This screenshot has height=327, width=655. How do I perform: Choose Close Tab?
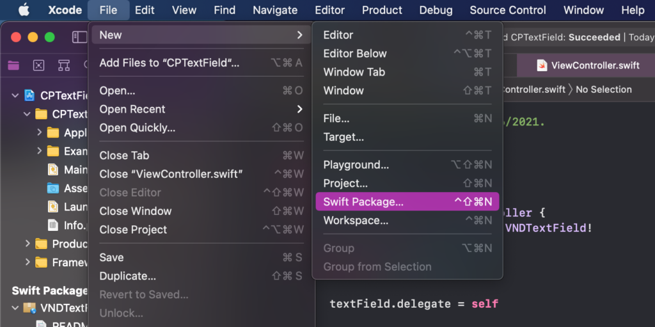201,156
